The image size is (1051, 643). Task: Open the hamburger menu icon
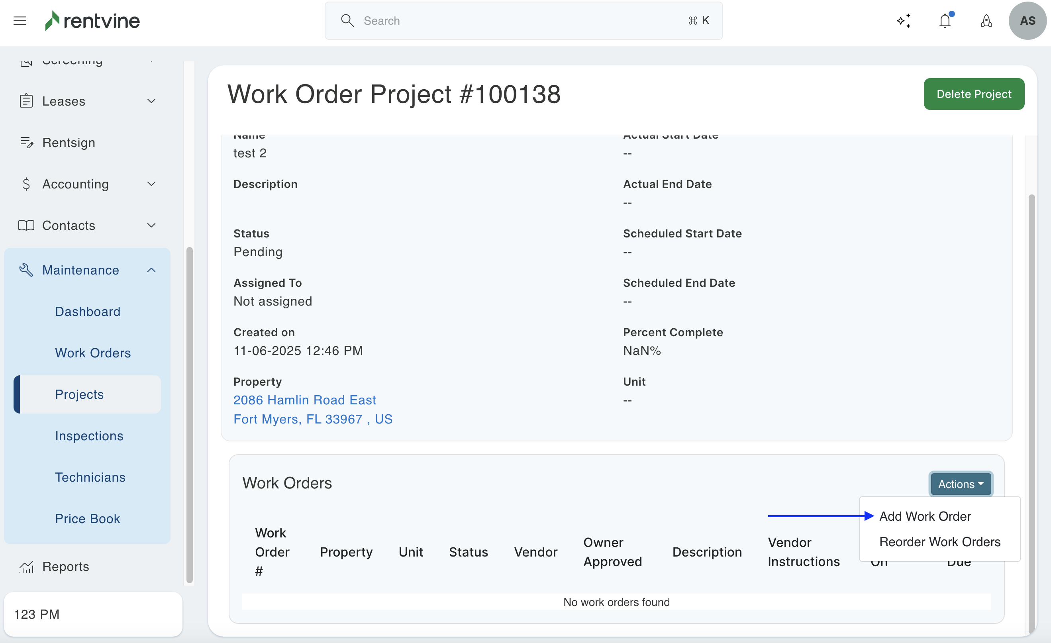(x=20, y=20)
